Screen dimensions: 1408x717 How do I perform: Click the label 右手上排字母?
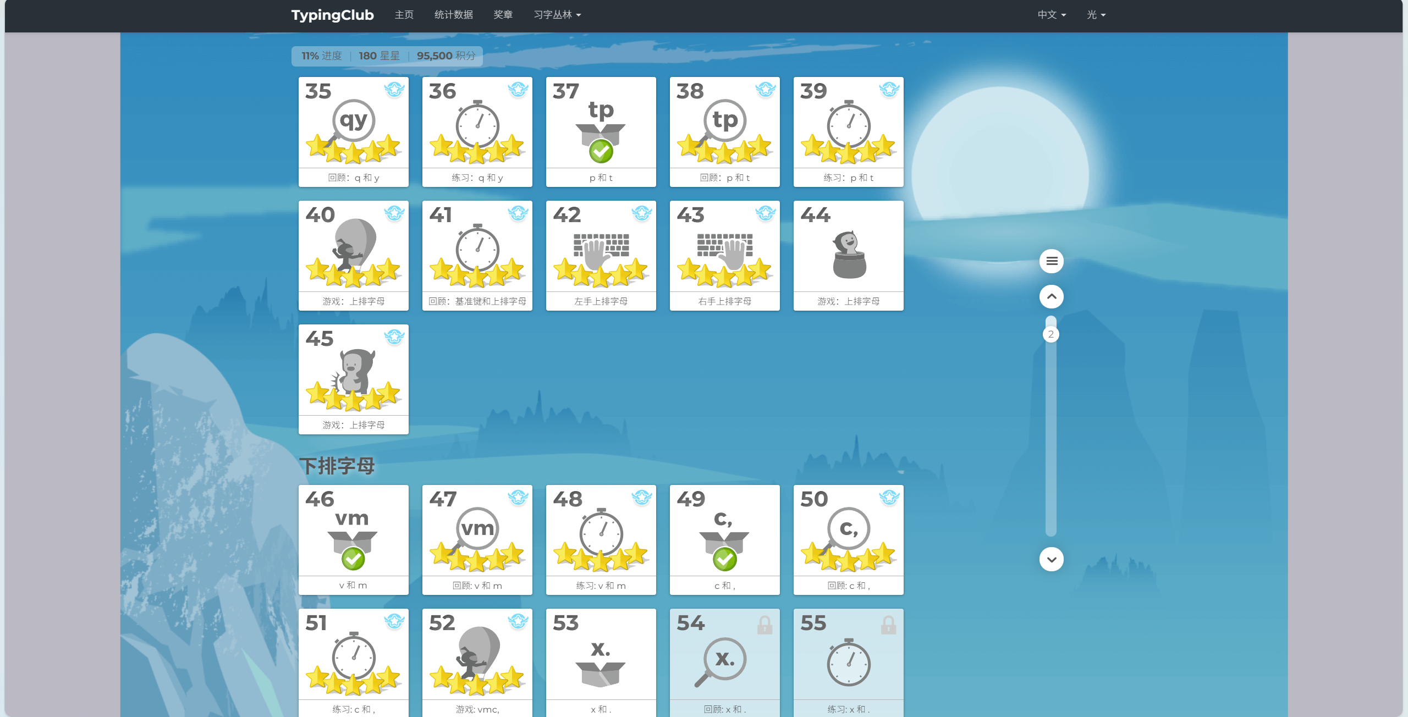point(725,301)
